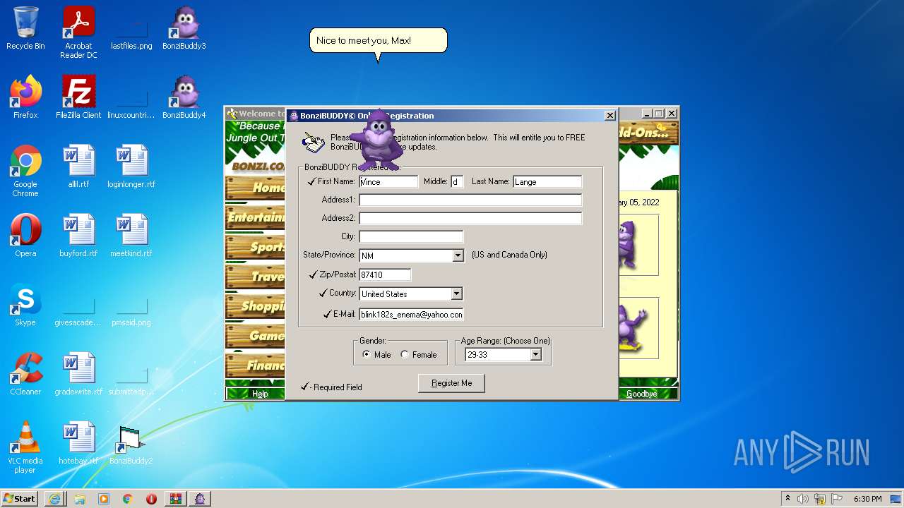This screenshot has height=508, width=904.
Task: Click the Home menu plank
Action: (x=256, y=188)
